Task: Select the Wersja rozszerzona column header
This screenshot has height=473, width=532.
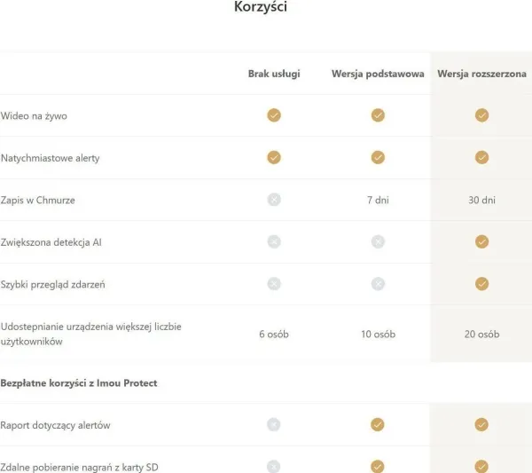Action: click(481, 74)
